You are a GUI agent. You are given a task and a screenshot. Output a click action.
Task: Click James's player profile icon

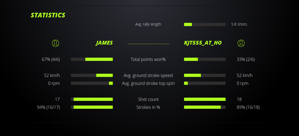[55, 43]
